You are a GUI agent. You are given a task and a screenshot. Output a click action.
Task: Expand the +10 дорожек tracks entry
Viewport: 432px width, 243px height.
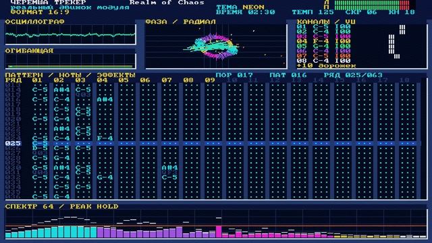(x=326, y=65)
